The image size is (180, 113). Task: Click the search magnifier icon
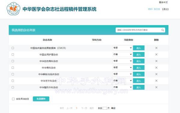163,30
